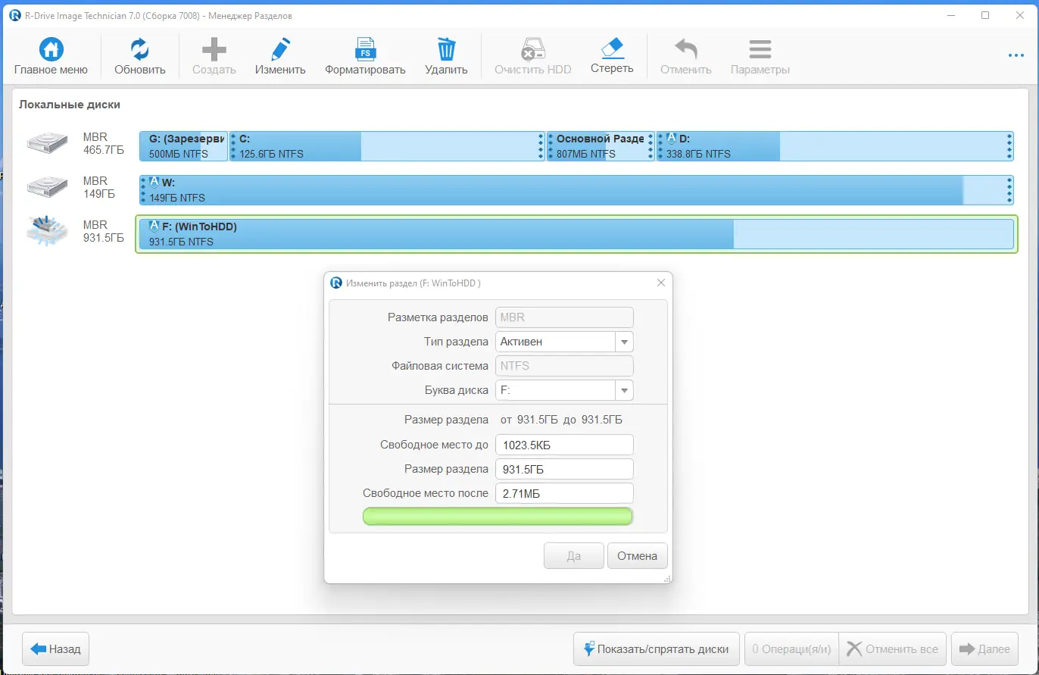Click the green partition size slider
Image resolution: width=1039 pixels, height=675 pixels.
[498, 516]
